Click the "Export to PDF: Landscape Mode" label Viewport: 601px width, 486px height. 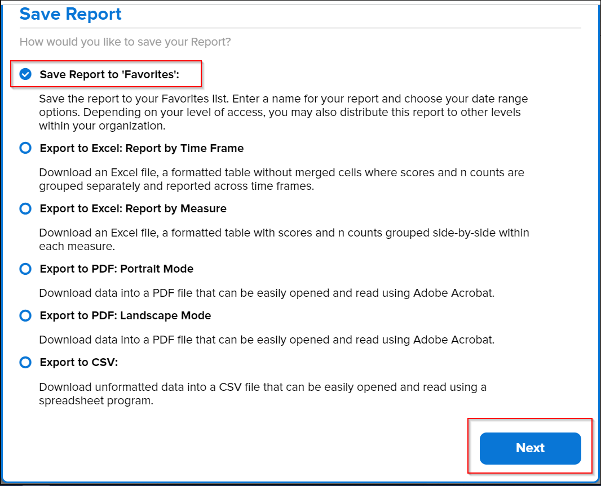[x=125, y=315]
